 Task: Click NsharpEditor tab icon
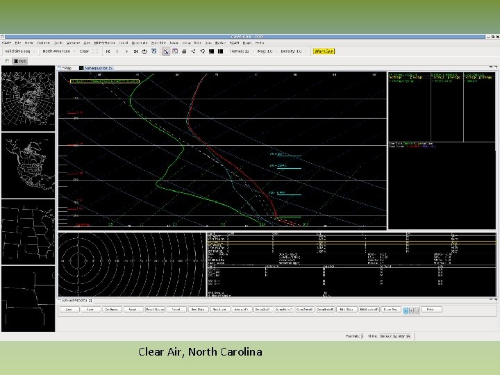[x=81, y=68]
